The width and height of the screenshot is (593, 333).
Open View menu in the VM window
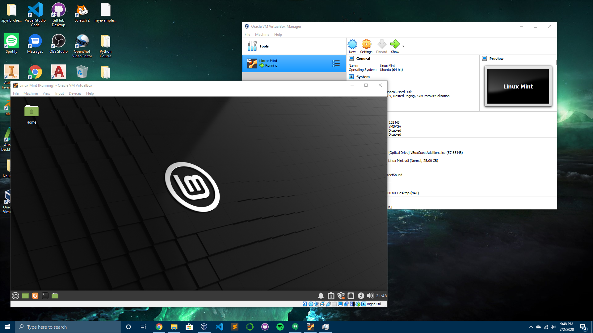coord(46,93)
